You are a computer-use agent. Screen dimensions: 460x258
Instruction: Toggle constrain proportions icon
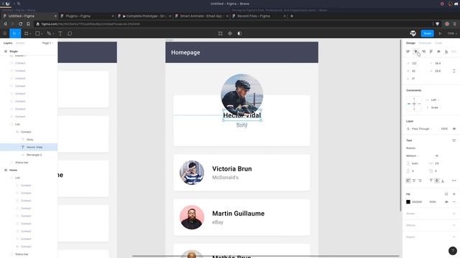[x=454, y=71]
